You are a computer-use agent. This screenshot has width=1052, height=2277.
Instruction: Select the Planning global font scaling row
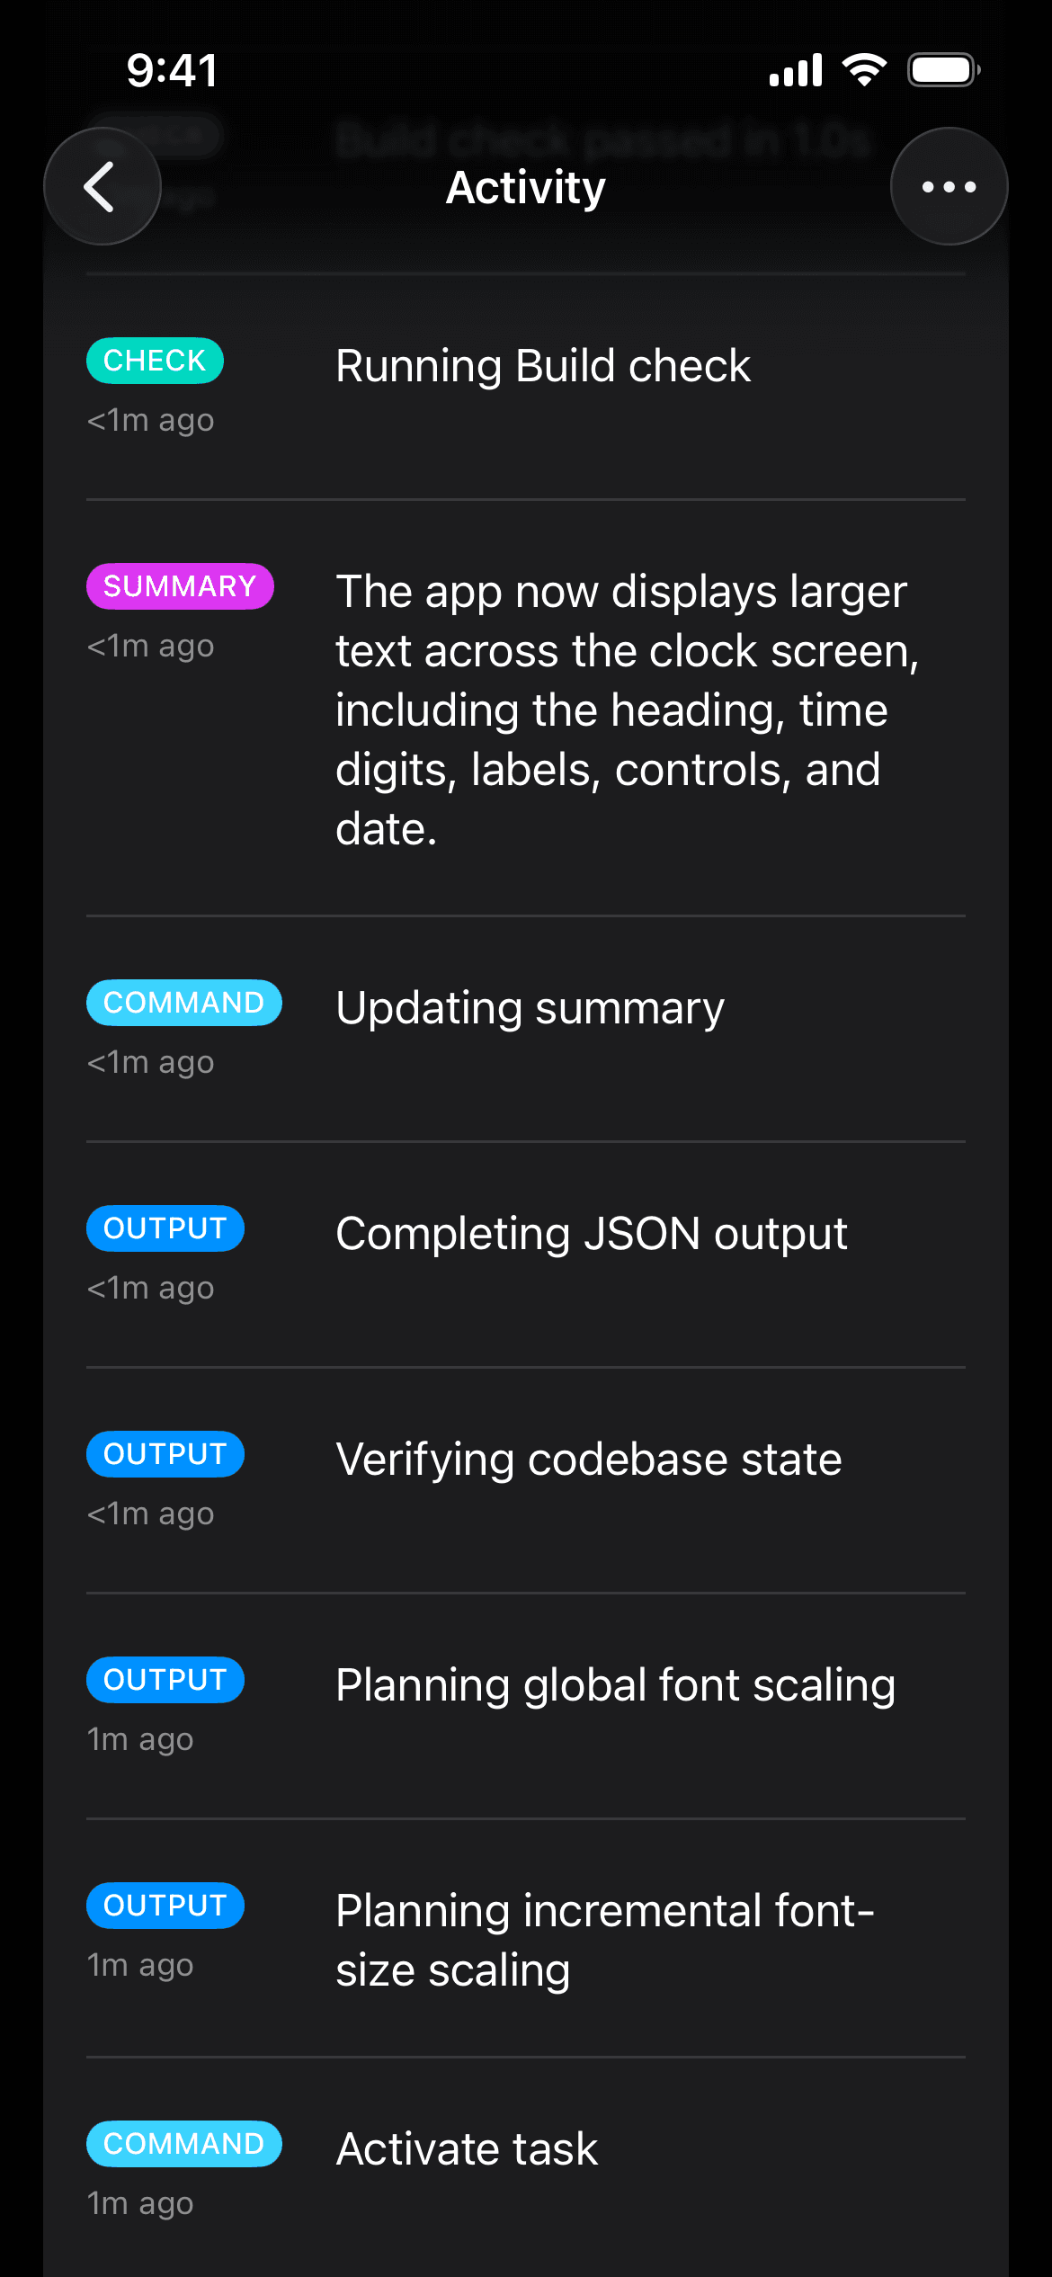tap(614, 1683)
